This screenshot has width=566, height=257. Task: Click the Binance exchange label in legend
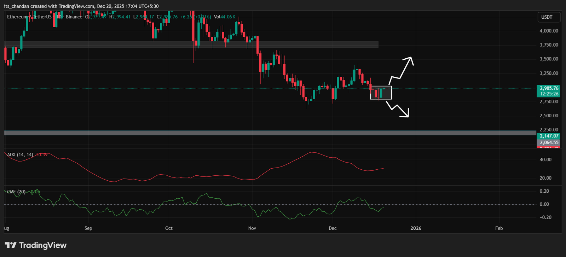click(74, 17)
